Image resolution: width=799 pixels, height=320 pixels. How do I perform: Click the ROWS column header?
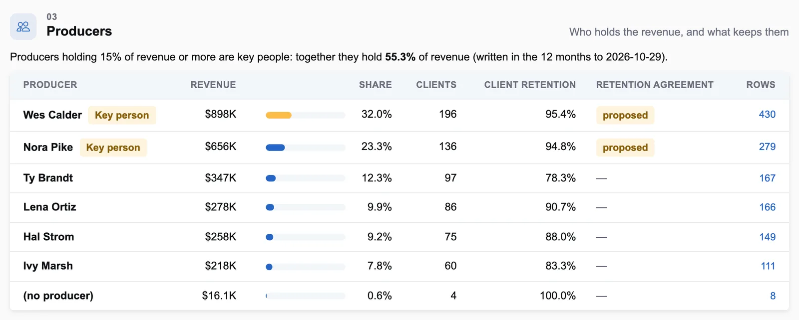tap(761, 85)
